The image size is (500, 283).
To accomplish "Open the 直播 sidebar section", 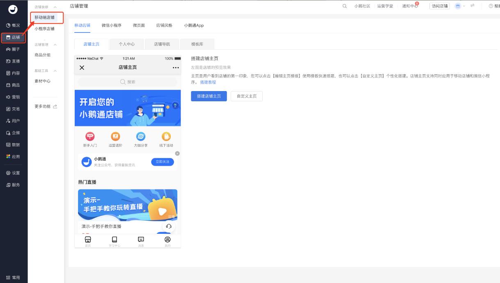I will pyautogui.click(x=13, y=61).
